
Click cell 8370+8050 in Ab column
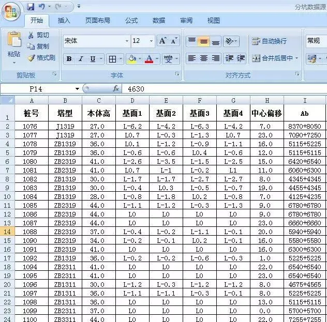click(x=304, y=126)
